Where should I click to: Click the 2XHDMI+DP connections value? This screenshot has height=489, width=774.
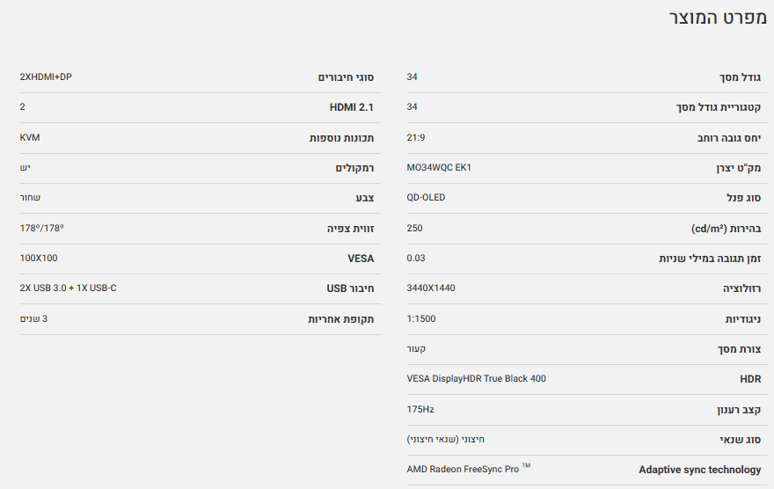tap(46, 77)
